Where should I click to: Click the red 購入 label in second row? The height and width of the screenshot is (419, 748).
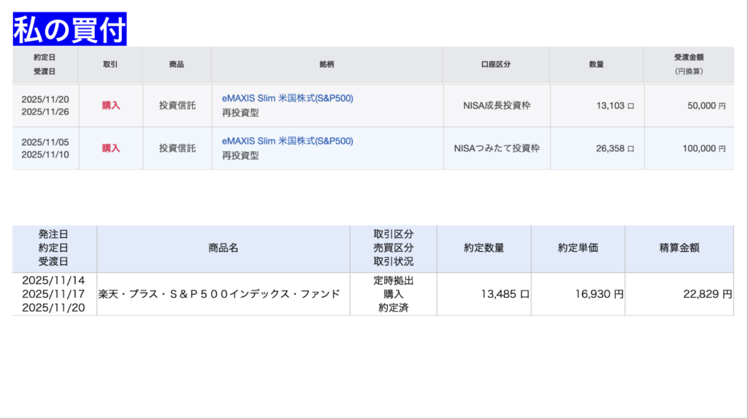click(x=111, y=148)
